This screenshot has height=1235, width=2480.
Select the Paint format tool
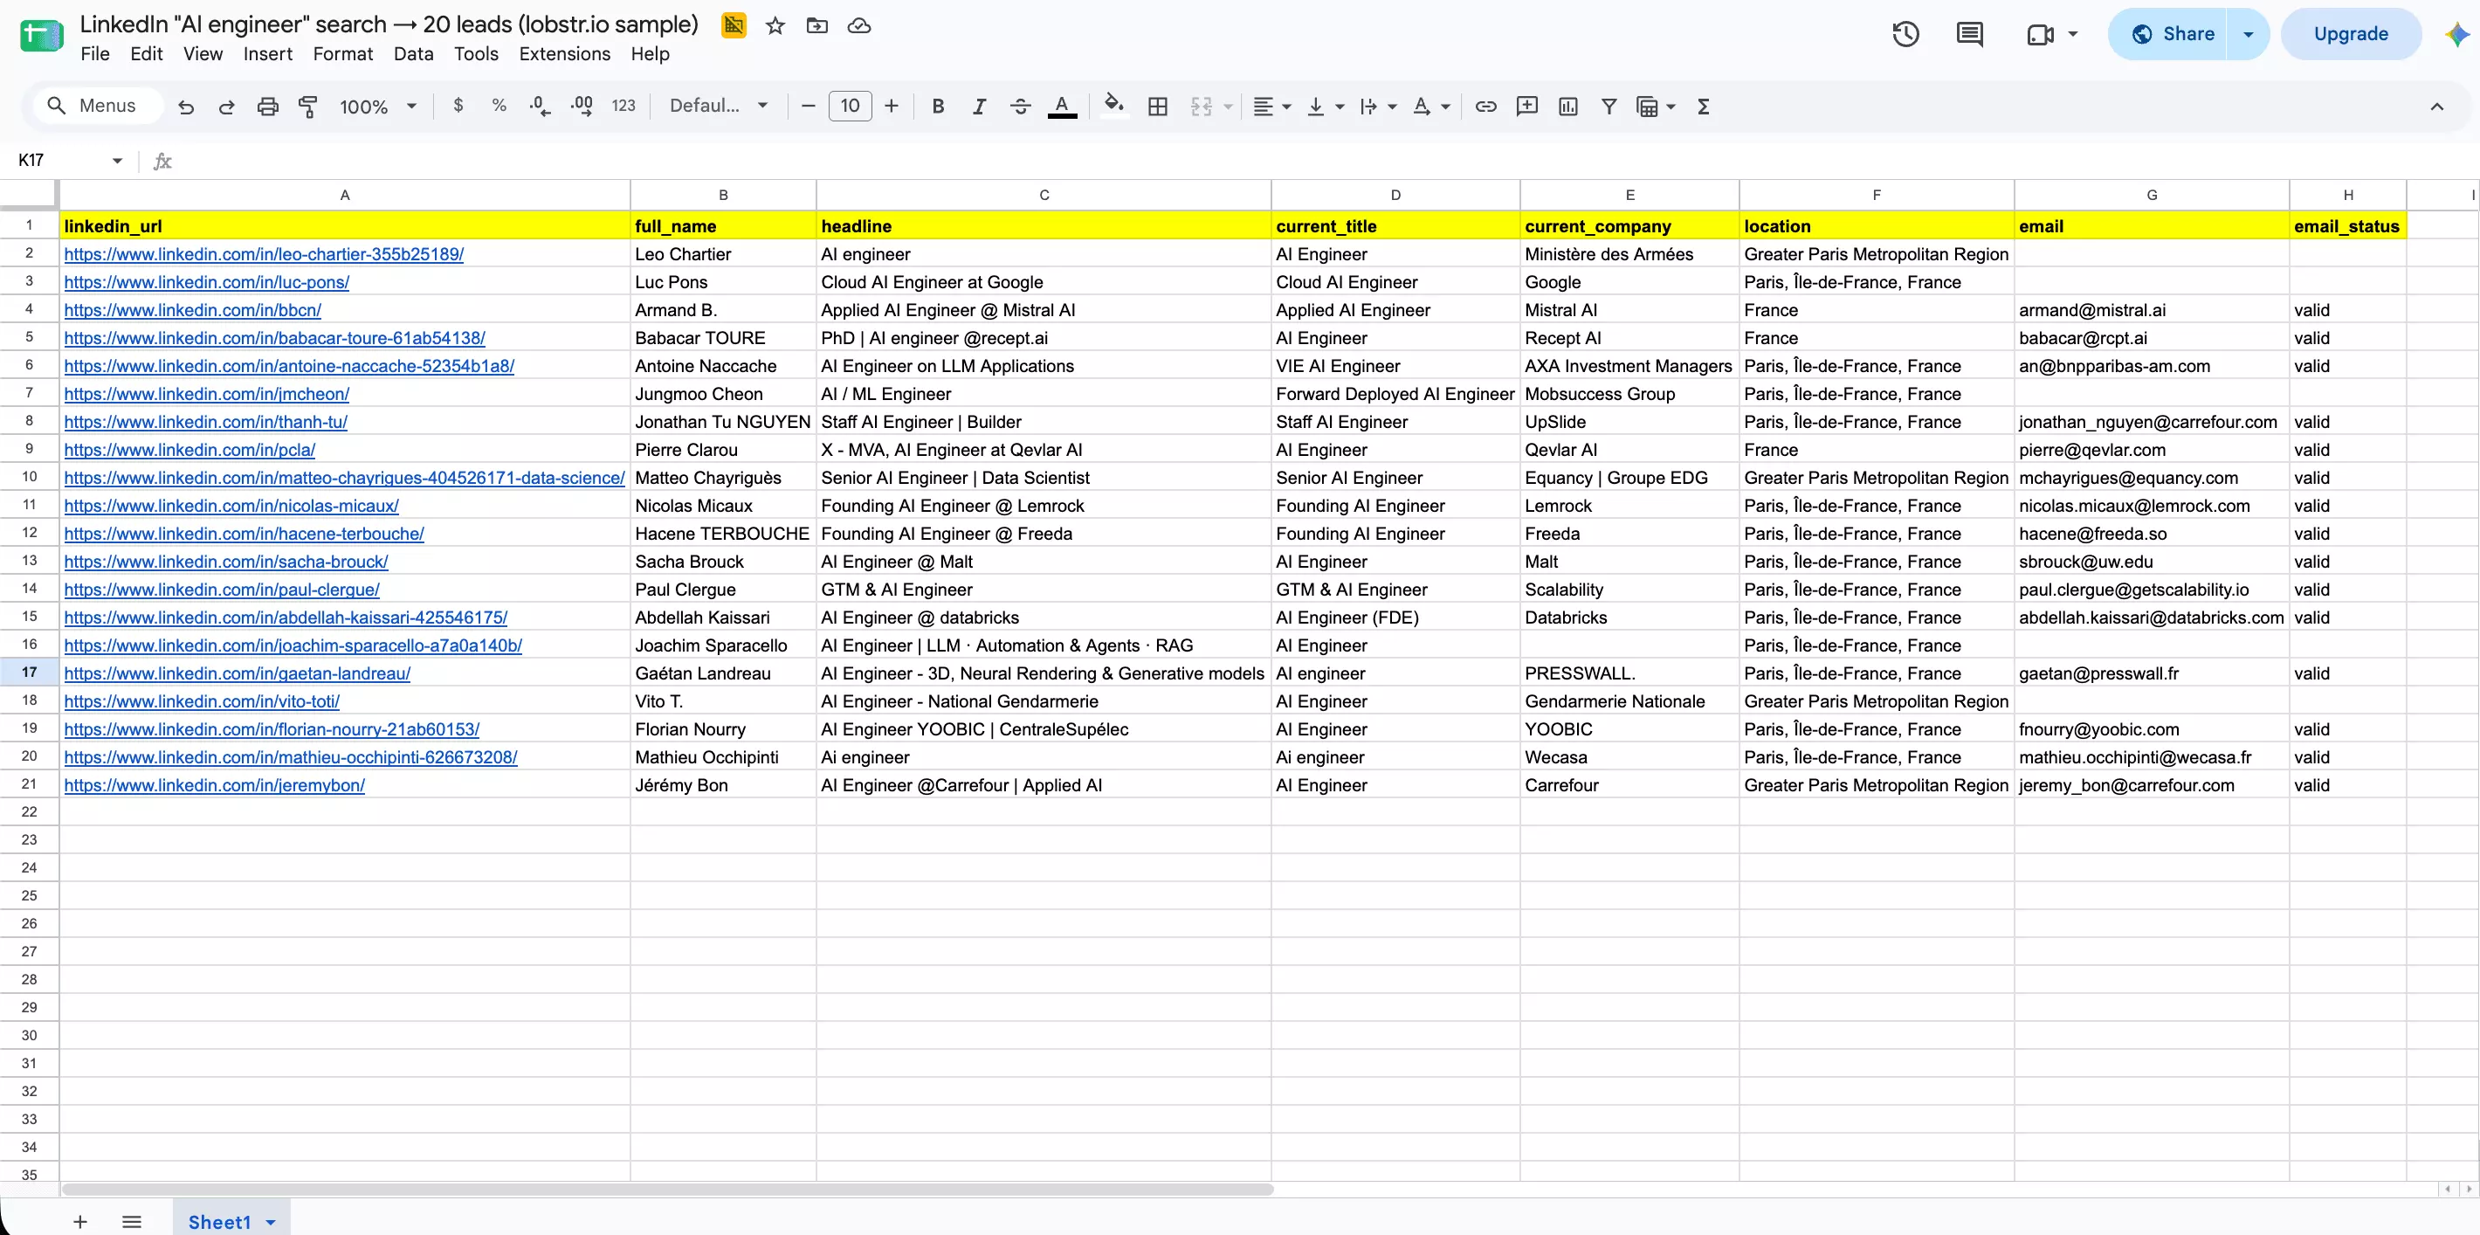pos(308,107)
